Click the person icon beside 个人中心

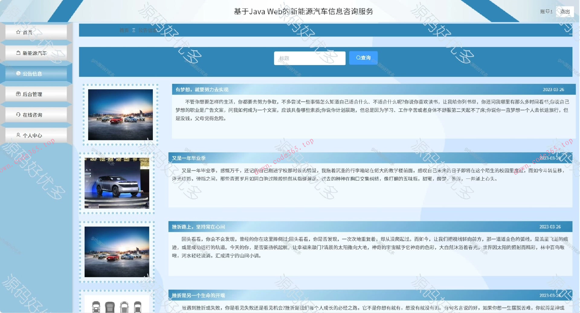pos(18,135)
